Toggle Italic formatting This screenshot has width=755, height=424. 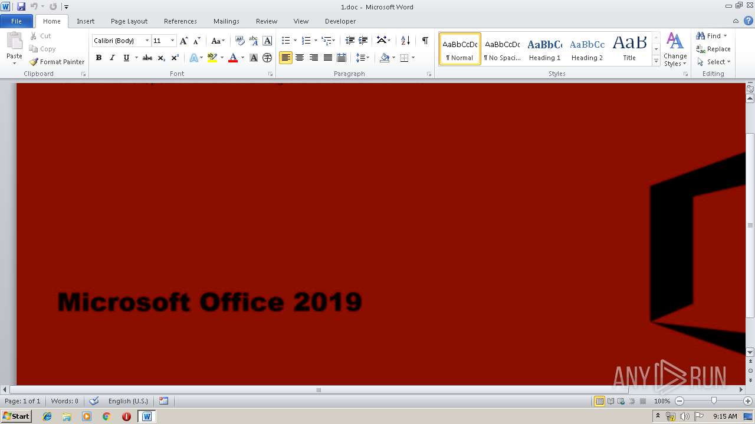(x=112, y=58)
